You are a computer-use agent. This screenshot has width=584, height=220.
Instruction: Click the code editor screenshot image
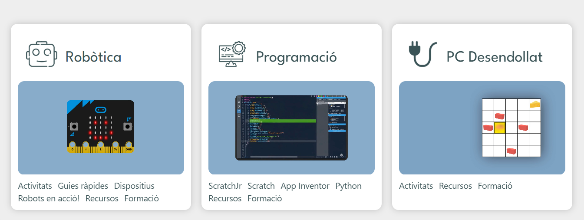(291, 128)
